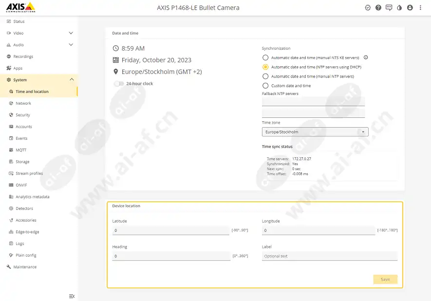
Task: Open the Time zone dropdown
Action: 315,132
